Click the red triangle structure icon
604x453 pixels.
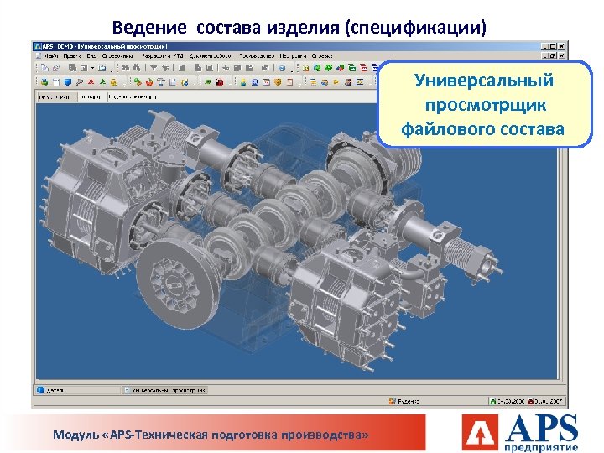pos(91,82)
